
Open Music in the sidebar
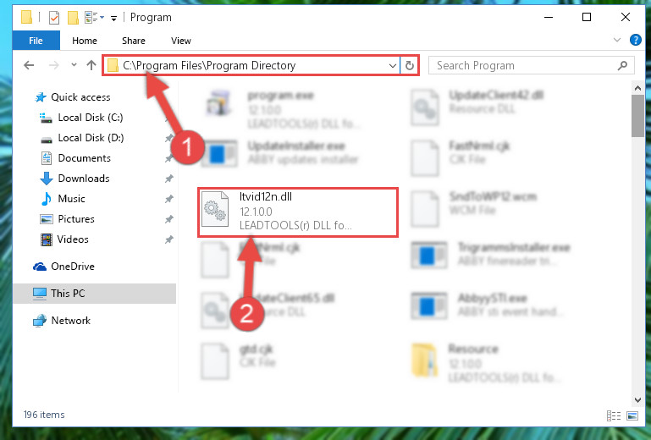click(x=63, y=199)
